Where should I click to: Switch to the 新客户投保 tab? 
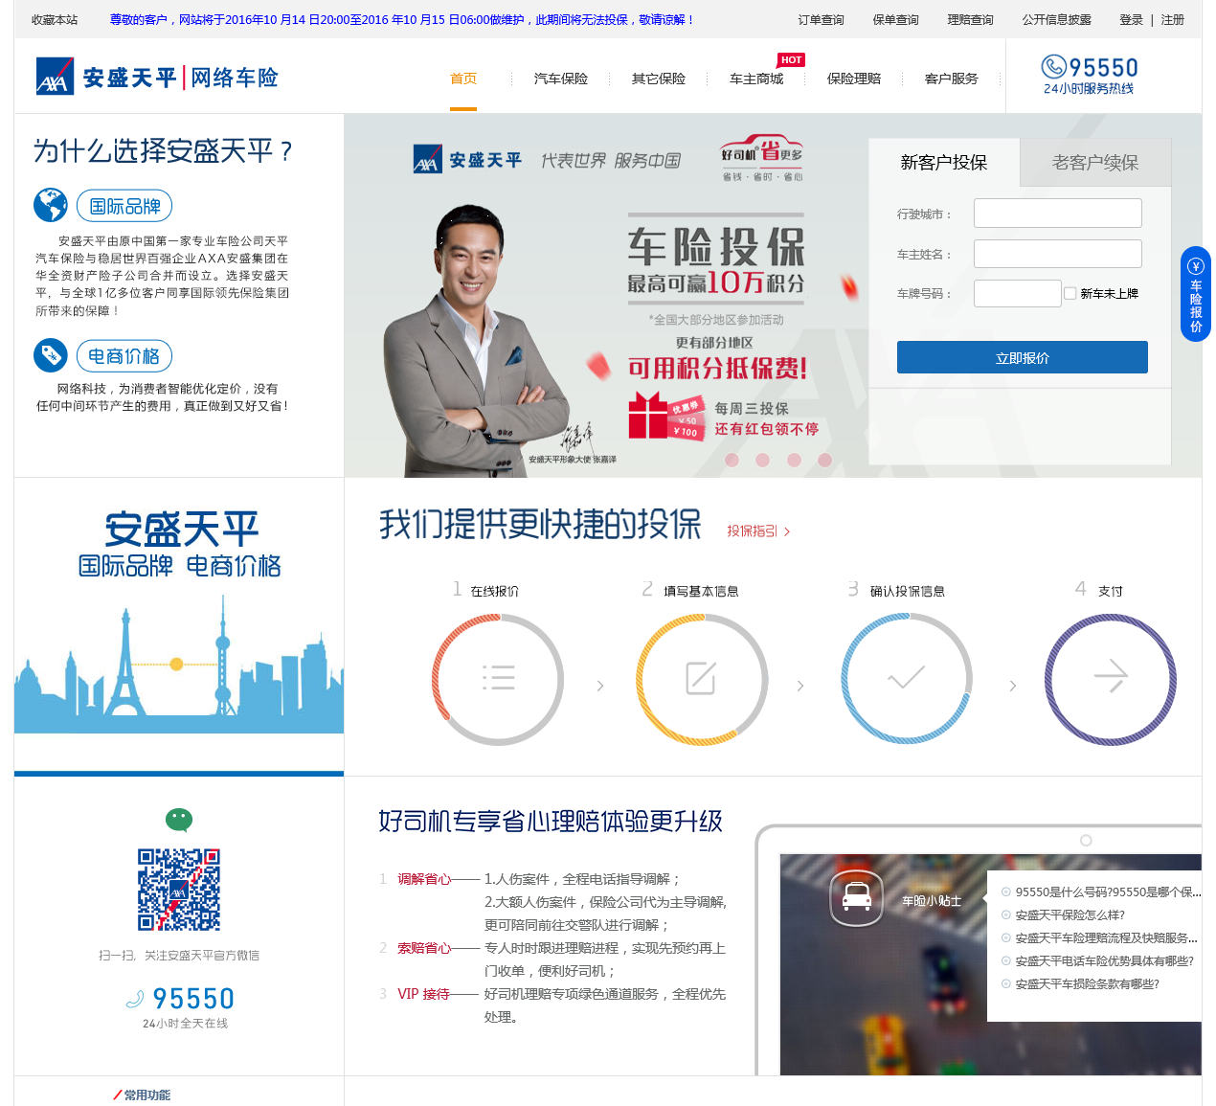(x=944, y=162)
